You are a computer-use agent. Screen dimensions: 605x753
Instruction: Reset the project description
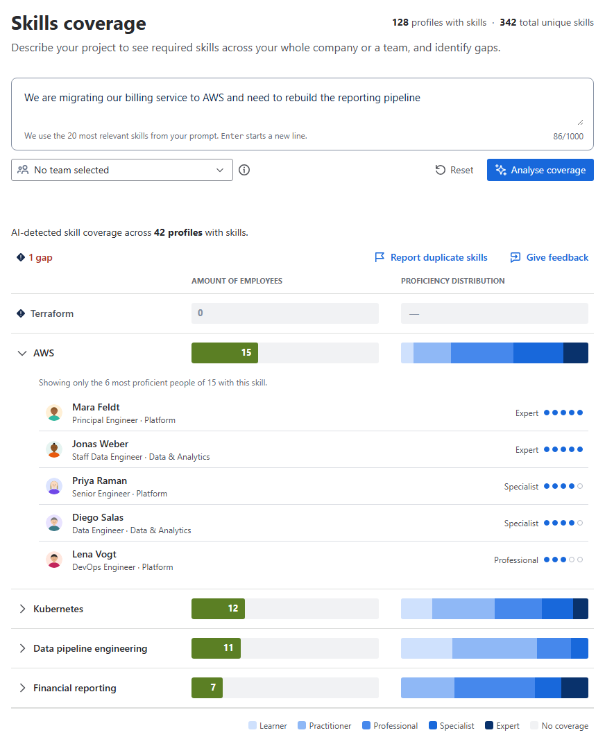coord(454,170)
